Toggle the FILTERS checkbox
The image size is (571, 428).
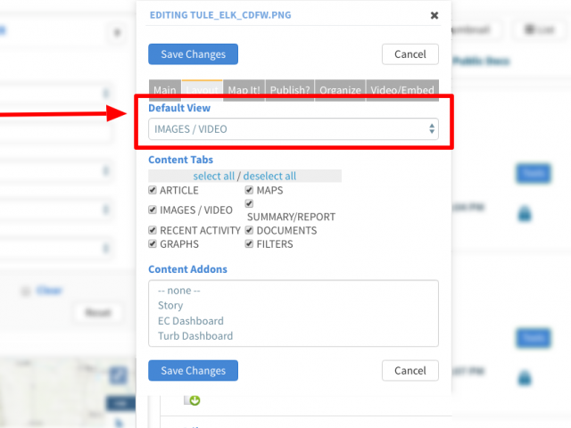[x=249, y=243]
